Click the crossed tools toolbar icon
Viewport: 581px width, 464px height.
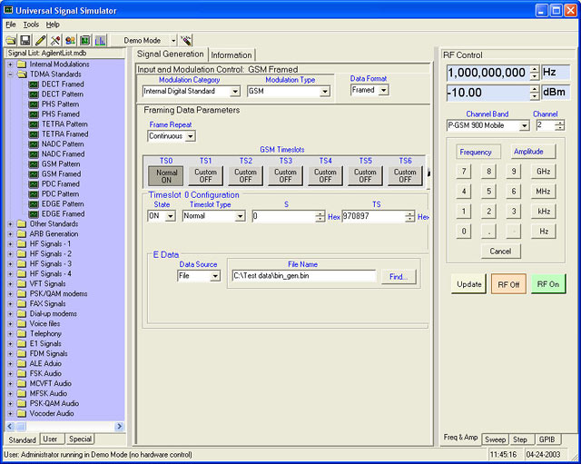[54, 41]
